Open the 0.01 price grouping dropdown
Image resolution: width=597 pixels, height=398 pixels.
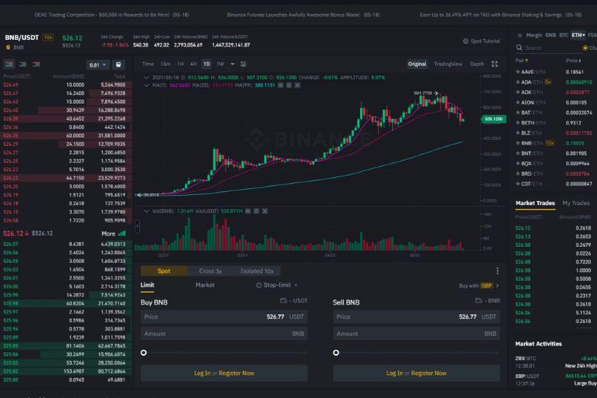pyautogui.click(x=98, y=65)
